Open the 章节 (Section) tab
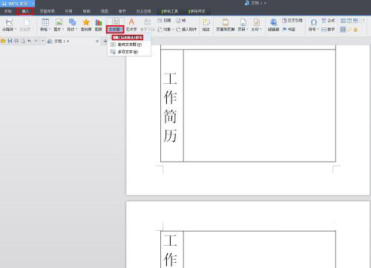 (122, 11)
